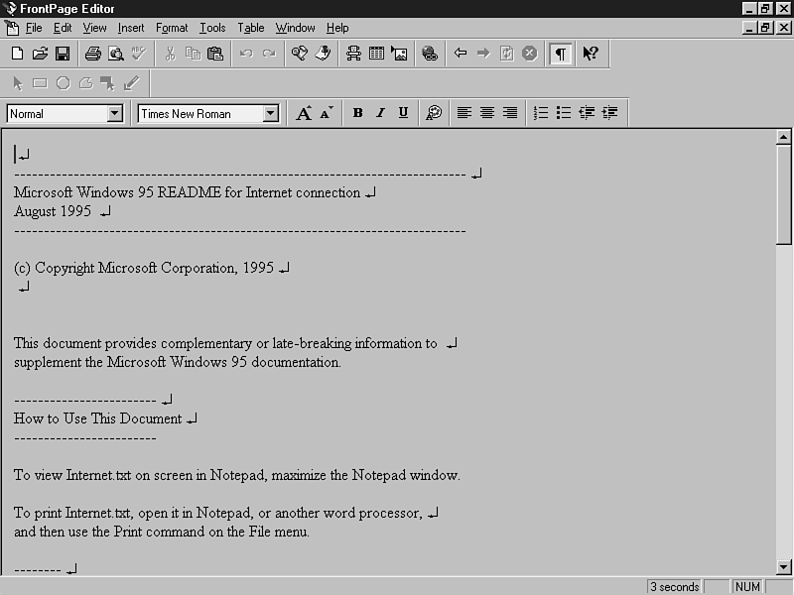Click the Redo arrow icon
Viewport: 794px width, 595px height.
click(269, 54)
